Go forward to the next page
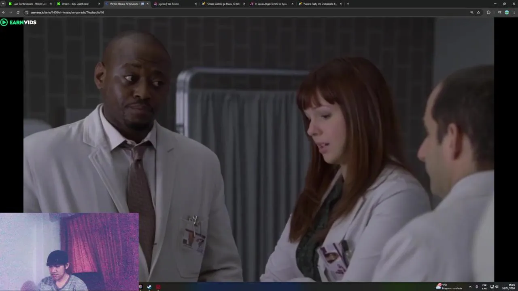Screen dimensions: 518x291 [x=11, y=13]
